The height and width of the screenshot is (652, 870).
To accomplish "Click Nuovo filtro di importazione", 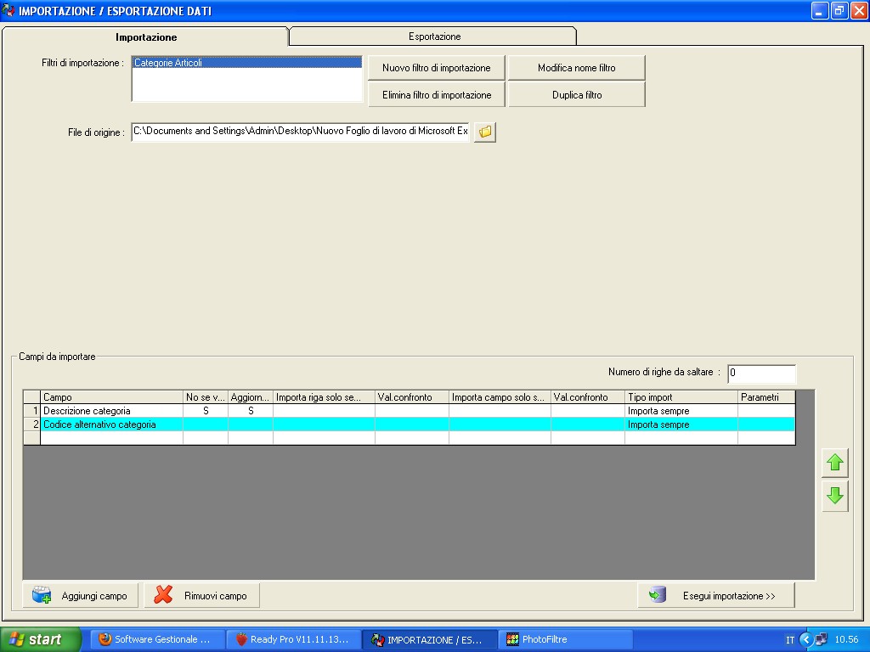I will pyautogui.click(x=437, y=68).
